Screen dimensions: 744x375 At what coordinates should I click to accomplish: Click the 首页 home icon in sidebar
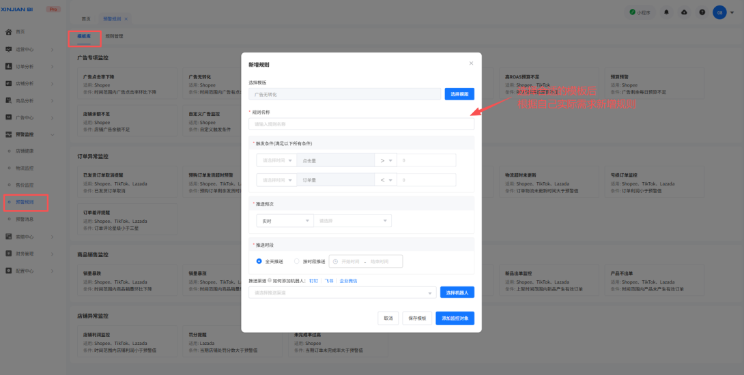tap(8, 32)
